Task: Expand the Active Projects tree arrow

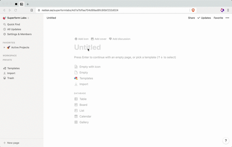Action: [4, 47]
